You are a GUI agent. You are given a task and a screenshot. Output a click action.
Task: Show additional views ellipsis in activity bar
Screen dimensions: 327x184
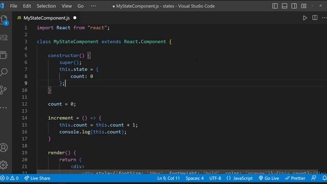(x=4, y=108)
